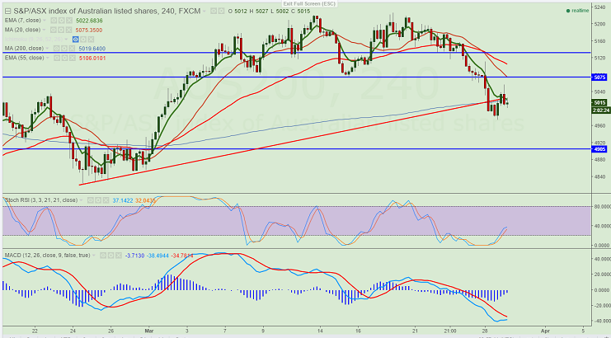Viewport: 611px width, 338px height.
Task: Open MACD dropdown arrow
Action: click(x=93, y=255)
